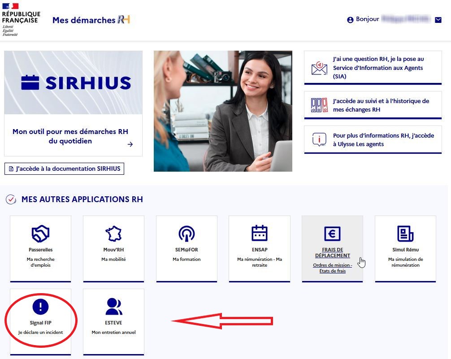Screen dimensions: 451x359
Task: Click the 'Bonjour' greeting text
Action: [367, 19]
